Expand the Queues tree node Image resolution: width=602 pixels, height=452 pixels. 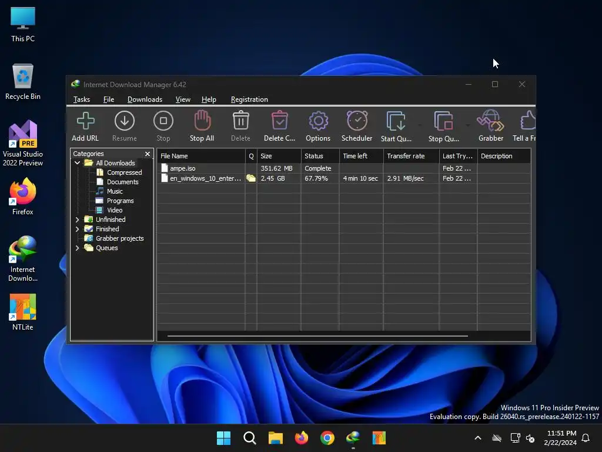[x=77, y=248]
